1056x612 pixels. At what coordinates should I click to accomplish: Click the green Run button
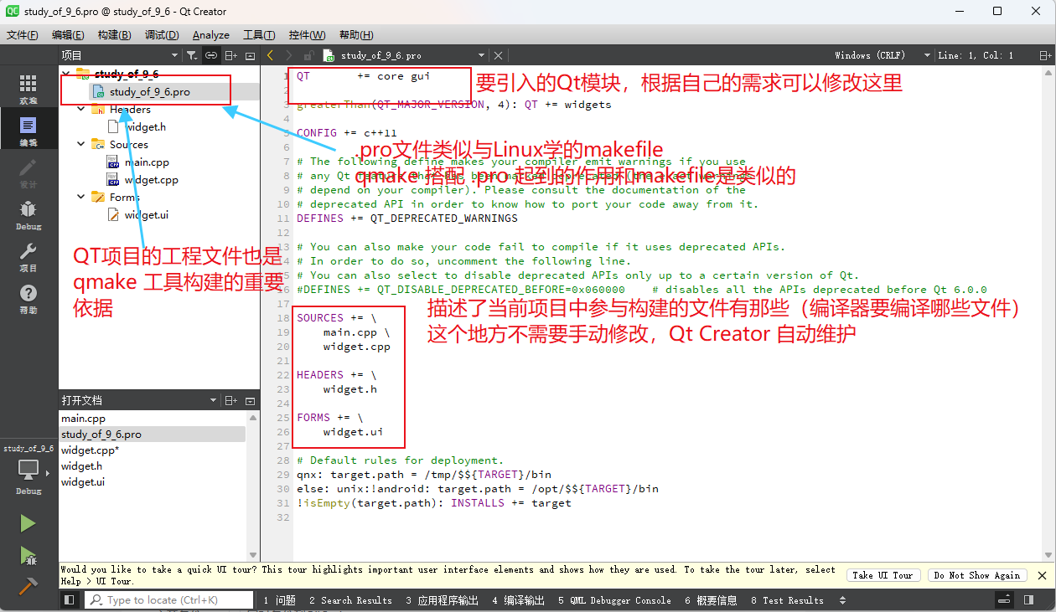point(28,524)
